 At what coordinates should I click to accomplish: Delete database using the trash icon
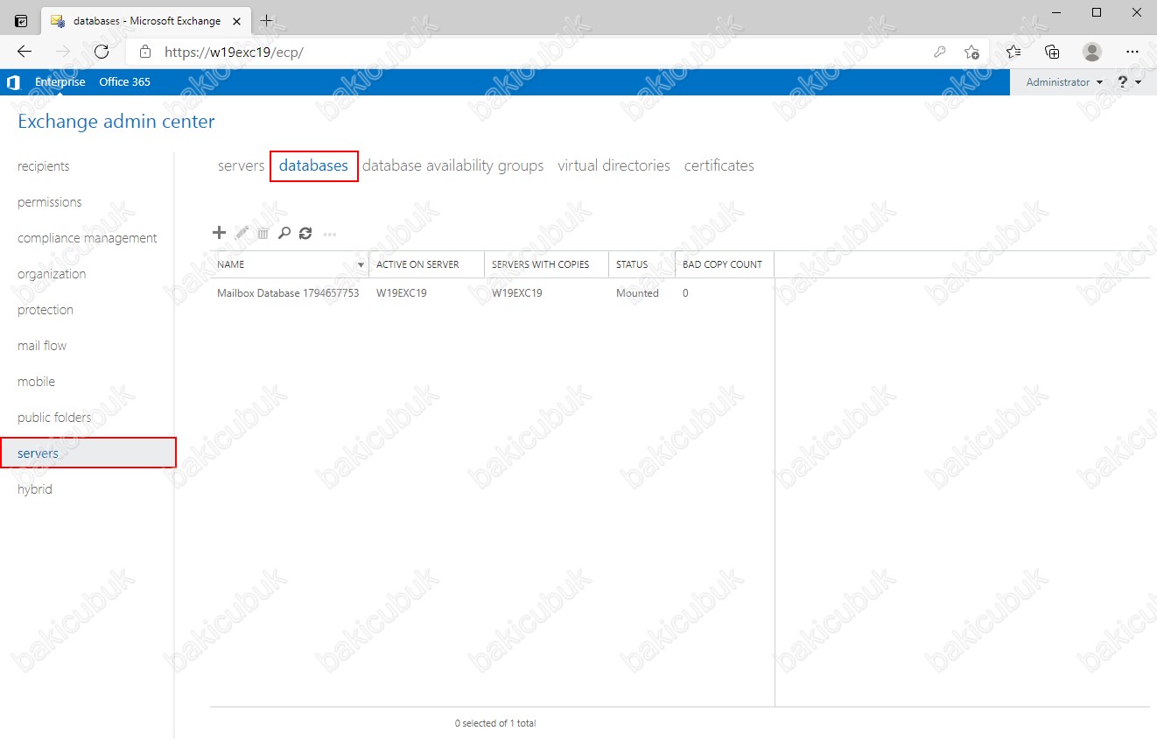[x=263, y=234]
